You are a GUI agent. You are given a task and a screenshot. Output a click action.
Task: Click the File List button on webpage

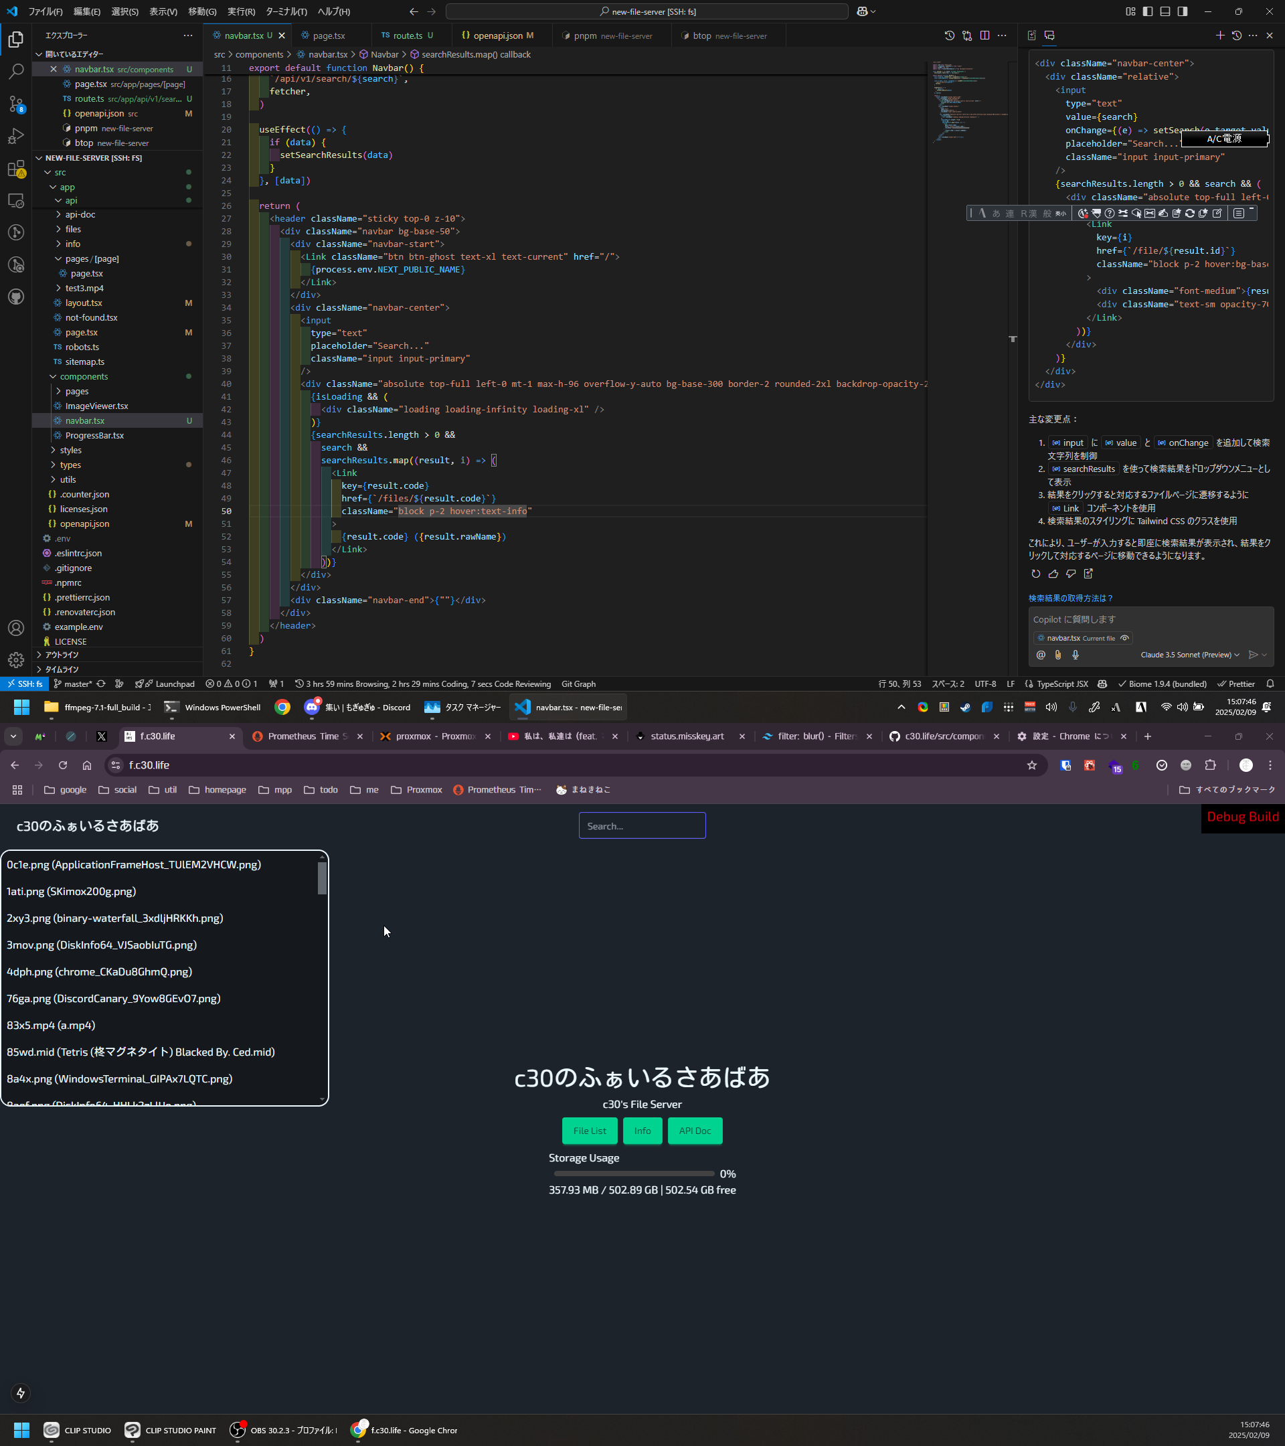pos(589,1131)
